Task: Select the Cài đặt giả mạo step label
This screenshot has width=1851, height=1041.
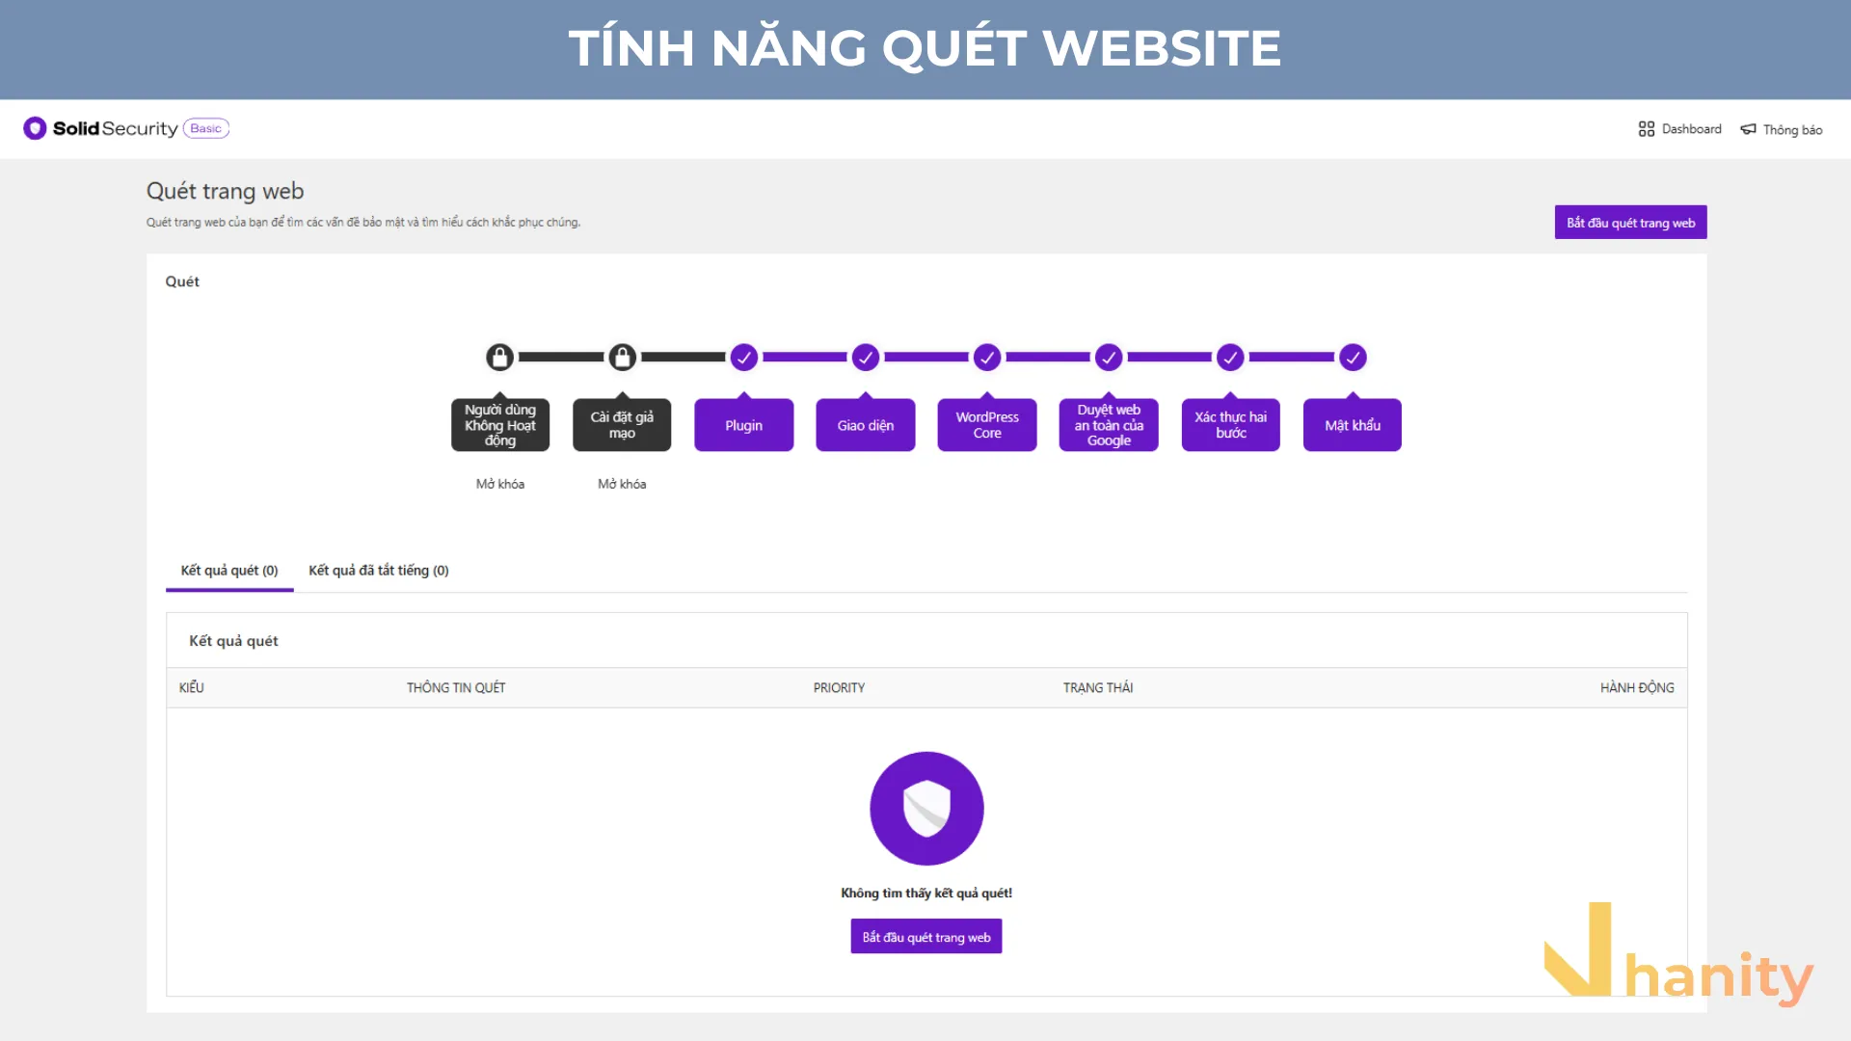Action: (622, 425)
